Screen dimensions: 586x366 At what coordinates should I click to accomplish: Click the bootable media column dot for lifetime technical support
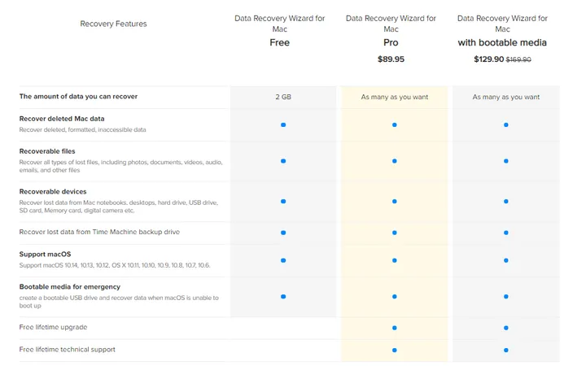506,350
